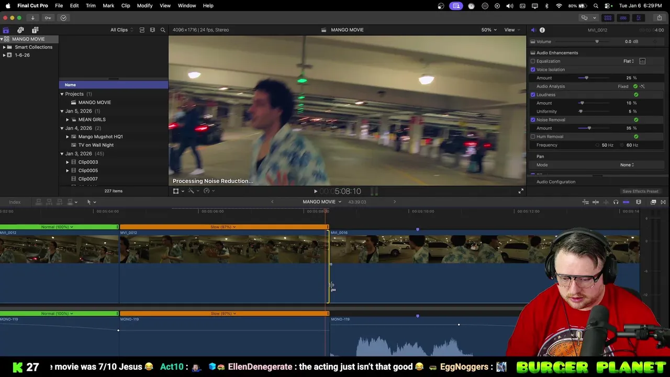Open the File menu
Image resolution: width=670 pixels, height=377 pixels.
(x=59, y=6)
